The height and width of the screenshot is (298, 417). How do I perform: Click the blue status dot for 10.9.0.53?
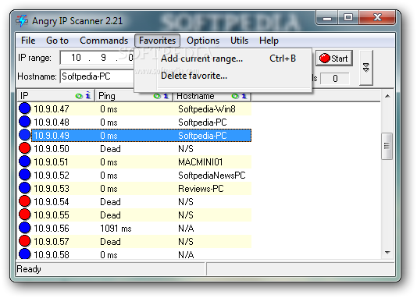(25, 188)
